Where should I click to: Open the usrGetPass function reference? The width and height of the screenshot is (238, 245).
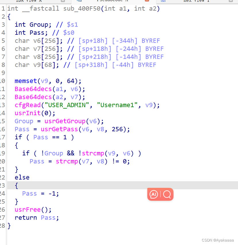coord(59,129)
